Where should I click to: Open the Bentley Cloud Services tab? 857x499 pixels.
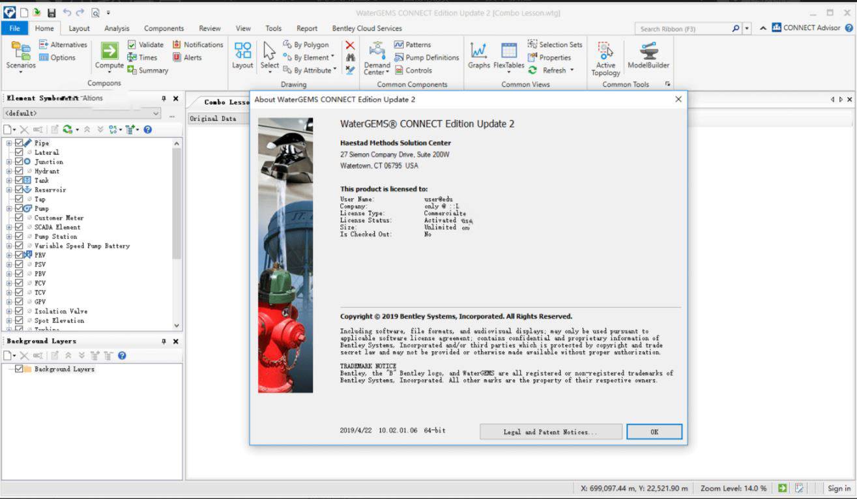[x=367, y=28]
